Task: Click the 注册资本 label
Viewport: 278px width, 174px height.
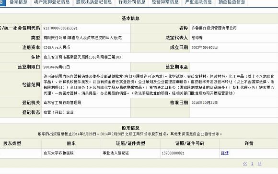Action: click(x=31, y=47)
